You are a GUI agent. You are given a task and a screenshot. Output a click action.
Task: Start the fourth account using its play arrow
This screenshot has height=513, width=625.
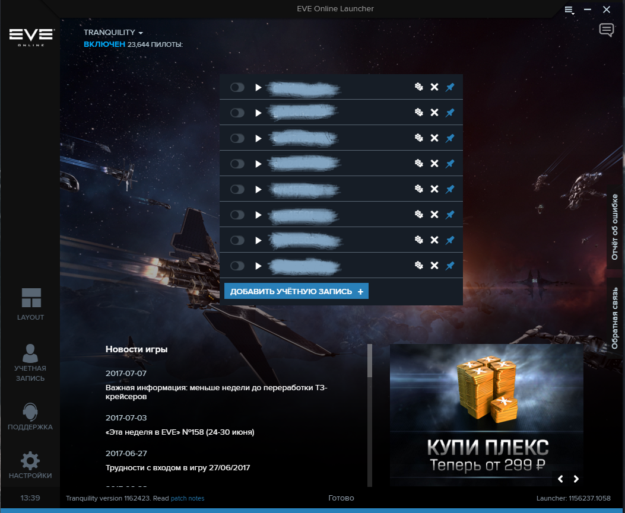pos(258,164)
